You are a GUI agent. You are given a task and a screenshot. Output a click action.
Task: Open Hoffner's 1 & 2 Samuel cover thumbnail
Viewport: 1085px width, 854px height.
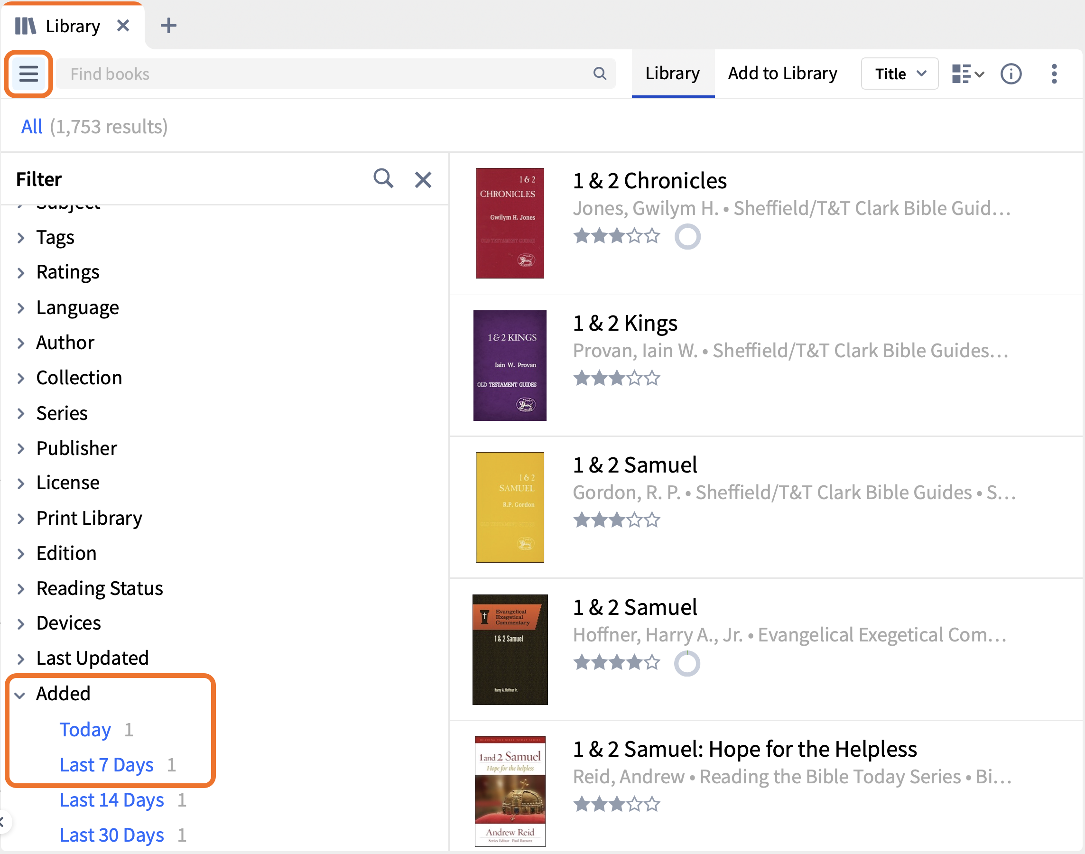click(510, 650)
